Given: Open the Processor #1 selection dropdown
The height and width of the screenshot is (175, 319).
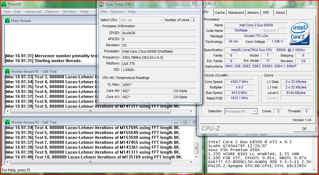Looking at the screenshot, I should coord(241,111).
